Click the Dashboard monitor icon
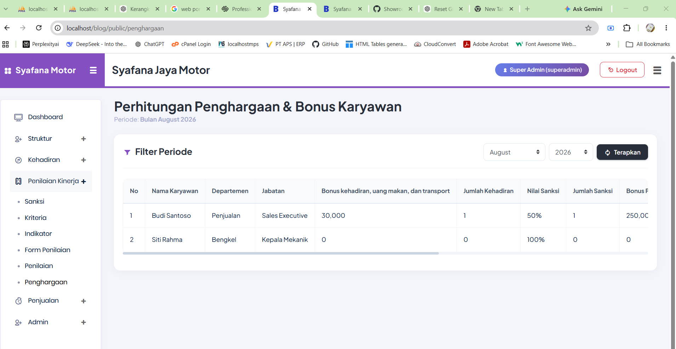Image resolution: width=676 pixels, height=349 pixels. click(x=18, y=117)
